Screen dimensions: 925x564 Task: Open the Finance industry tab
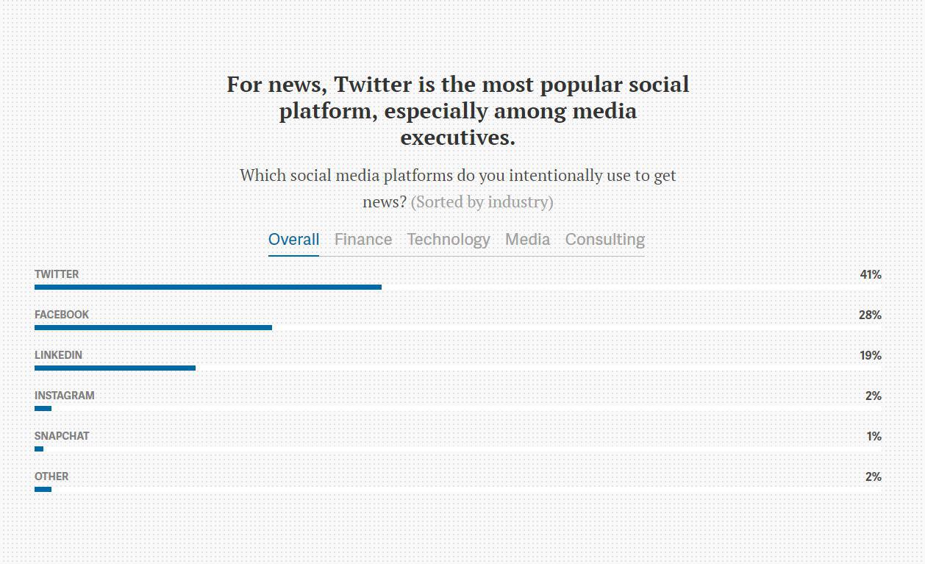coord(363,240)
